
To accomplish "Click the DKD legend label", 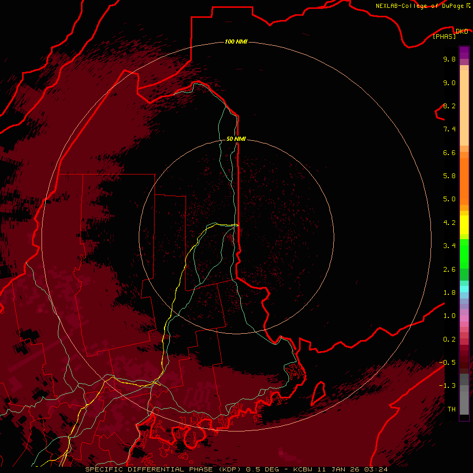I will coord(461,31).
